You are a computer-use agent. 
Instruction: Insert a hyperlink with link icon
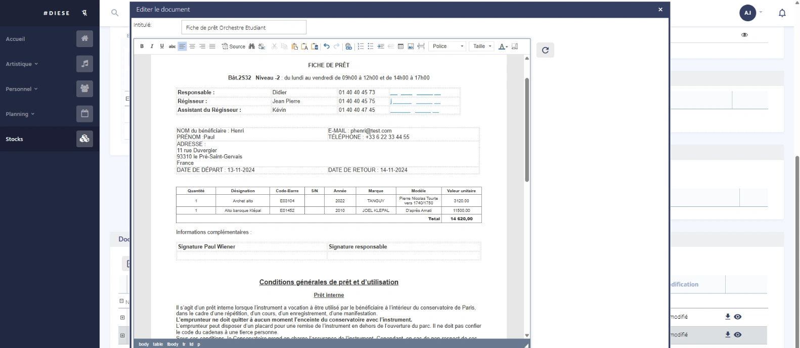(348, 47)
